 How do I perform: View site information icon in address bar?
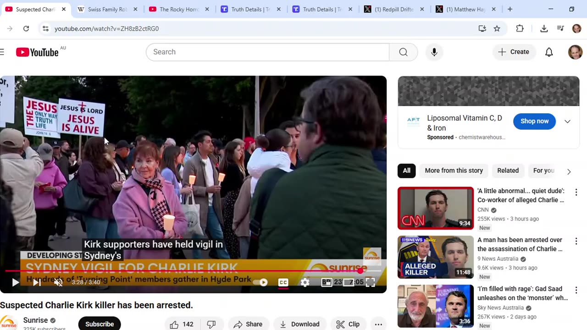click(x=45, y=28)
